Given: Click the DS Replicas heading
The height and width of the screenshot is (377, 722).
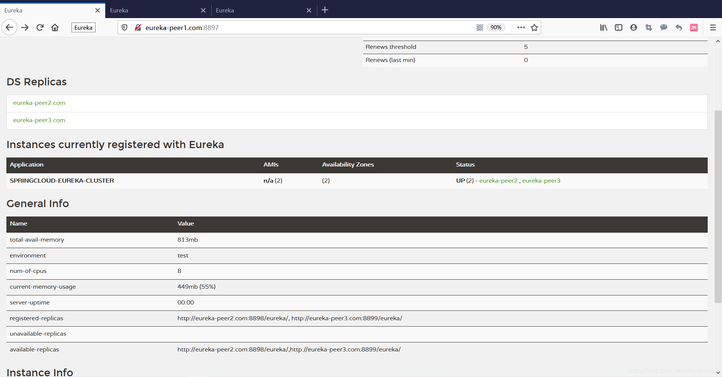Looking at the screenshot, I should click(x=36, y=82).
